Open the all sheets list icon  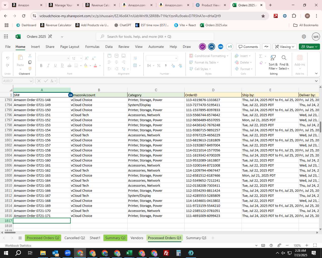(20, 238)
